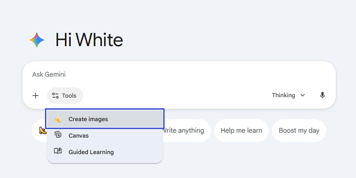Image resolution: width=356 pixels, height=178 pixels.
Task: Click the banana icon beside Create images
Action: (x=57, y=119)
